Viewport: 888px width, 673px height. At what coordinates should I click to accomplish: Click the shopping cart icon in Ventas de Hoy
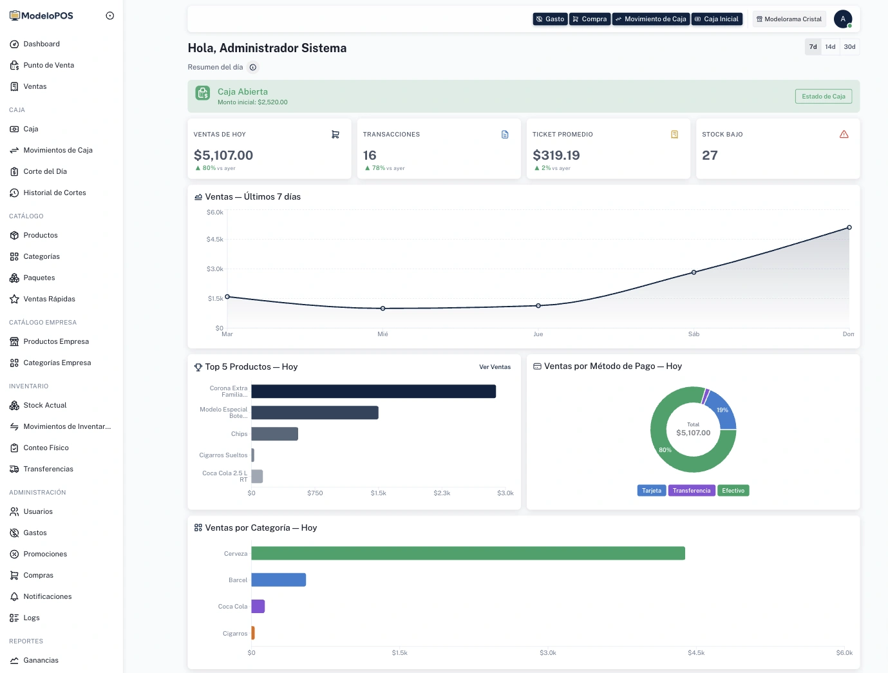[x=335, y=135]
